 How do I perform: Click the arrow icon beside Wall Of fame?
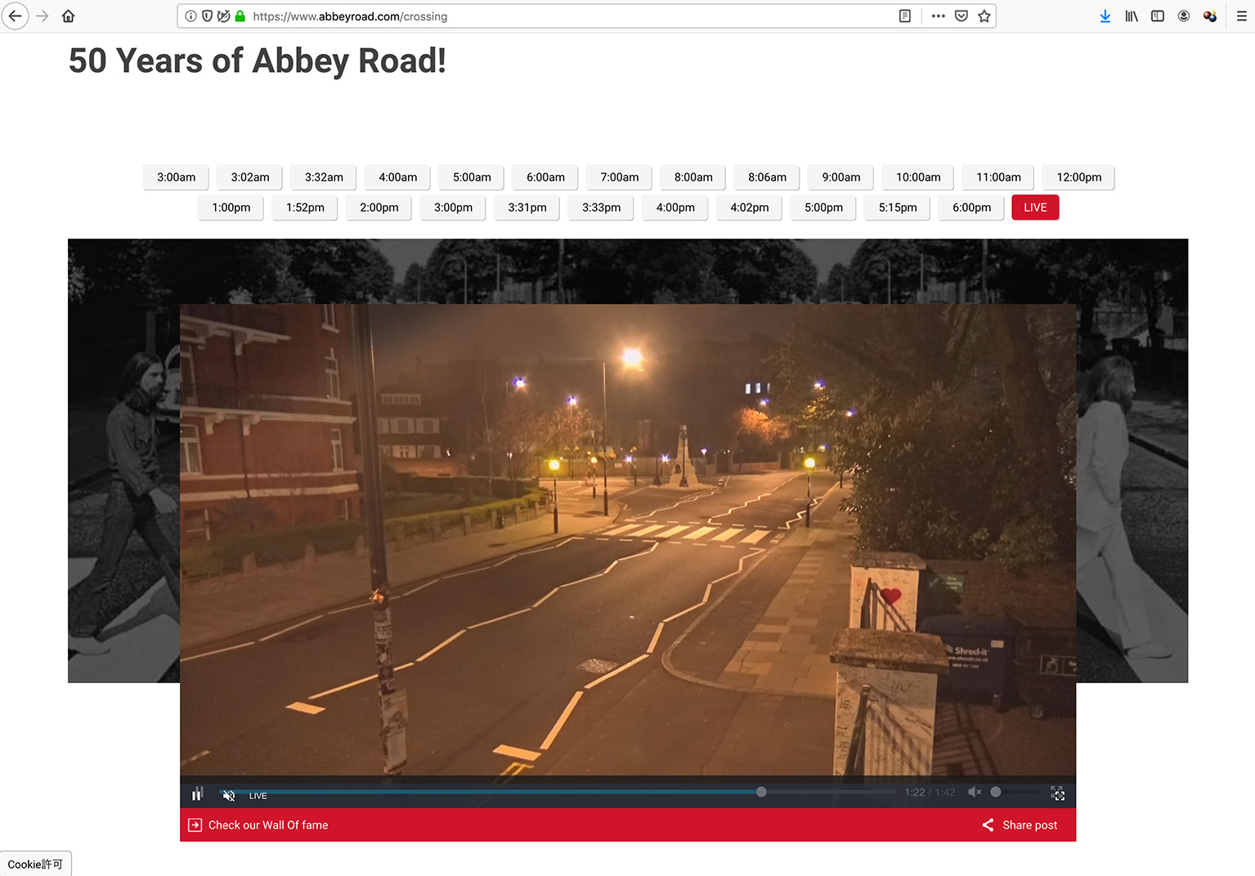195,825
